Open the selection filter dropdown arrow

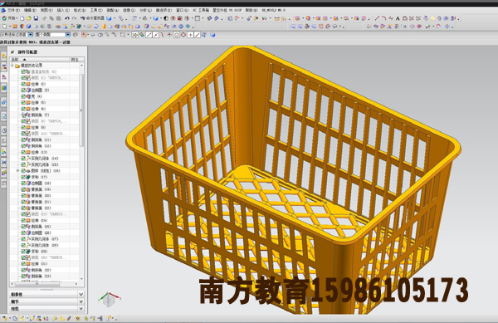click(31, 34)
